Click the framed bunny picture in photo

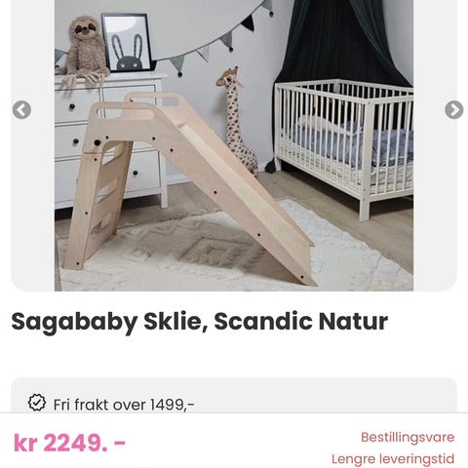coord(128,42)
